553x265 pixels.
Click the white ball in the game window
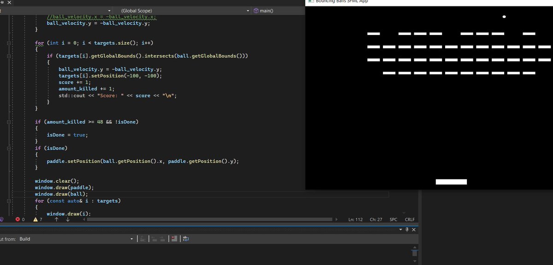[504, 17]
